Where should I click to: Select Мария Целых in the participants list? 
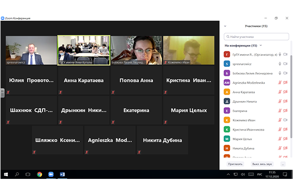(243, 139)
